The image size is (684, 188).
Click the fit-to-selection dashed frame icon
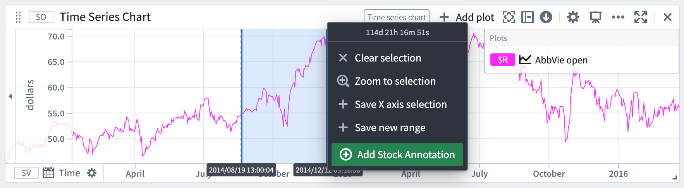point(509,17)
